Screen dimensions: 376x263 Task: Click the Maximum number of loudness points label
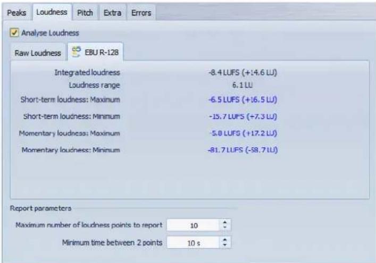89,225
